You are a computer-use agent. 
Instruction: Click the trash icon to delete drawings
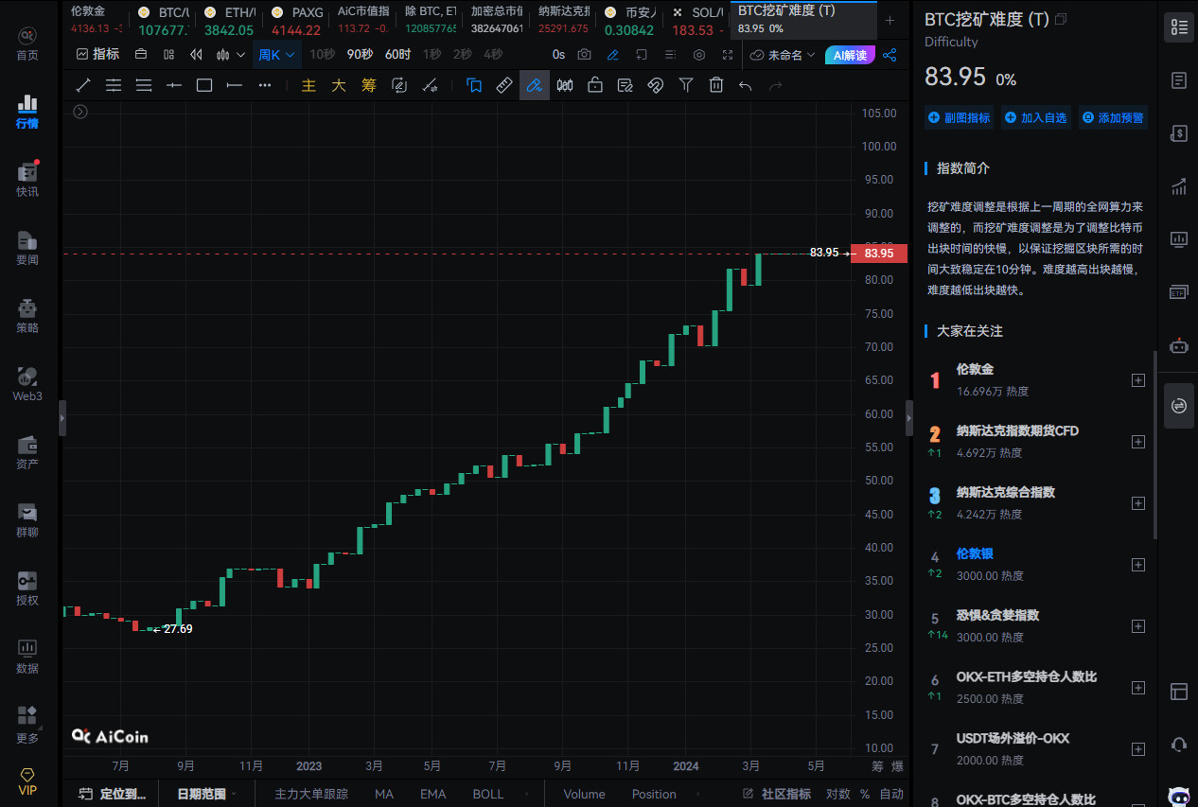716,85
